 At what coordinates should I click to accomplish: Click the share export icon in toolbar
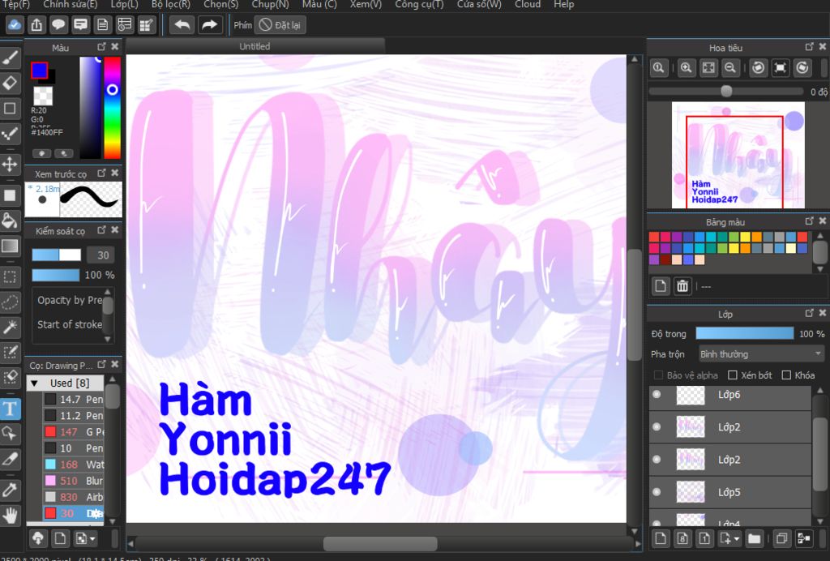(x=36, y=25)
